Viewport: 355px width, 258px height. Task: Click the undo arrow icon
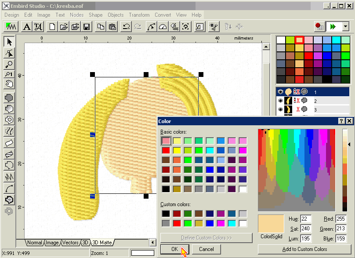click(x=126, y=27)
